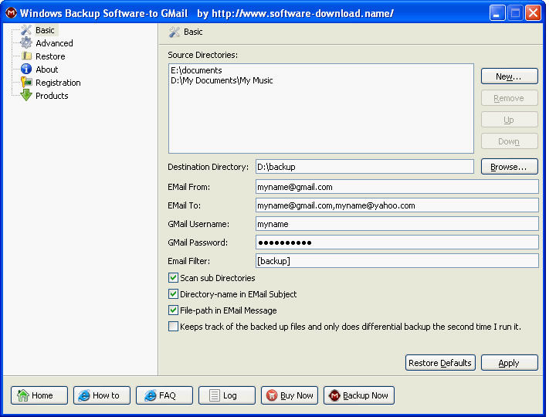Click the GMail Password field

[x=397, y=242]
